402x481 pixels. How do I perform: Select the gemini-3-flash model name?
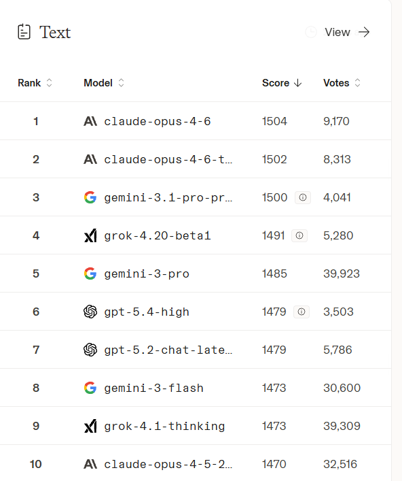point(153,388)
